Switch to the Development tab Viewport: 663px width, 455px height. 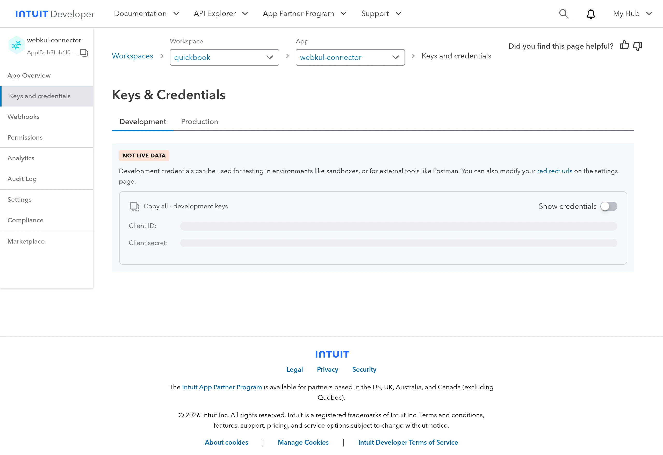pos(142,122)
